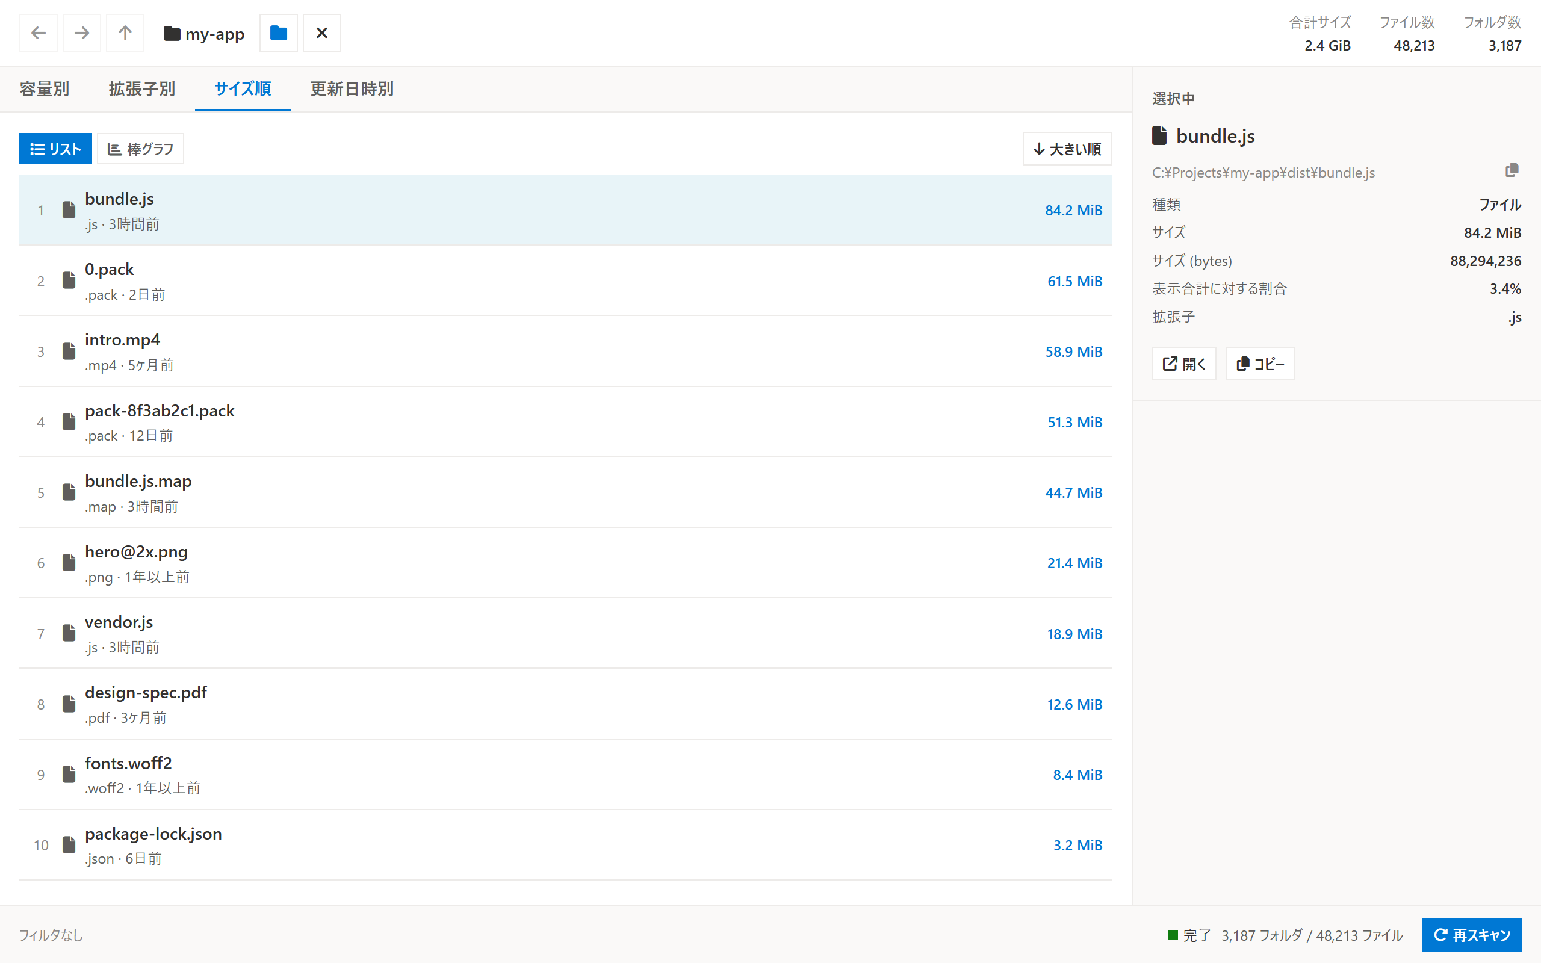Copy file path icon beside bundle.js path
1541x963 pixels.
click(1512, 171)
